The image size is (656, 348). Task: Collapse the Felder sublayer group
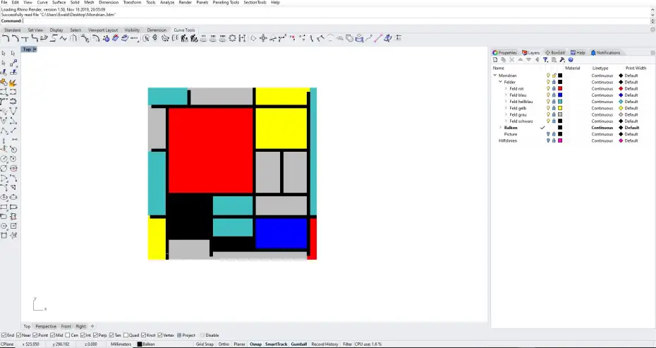point(500,82)
